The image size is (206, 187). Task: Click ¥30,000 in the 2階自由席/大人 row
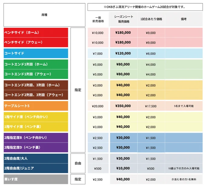click(123, 159)
